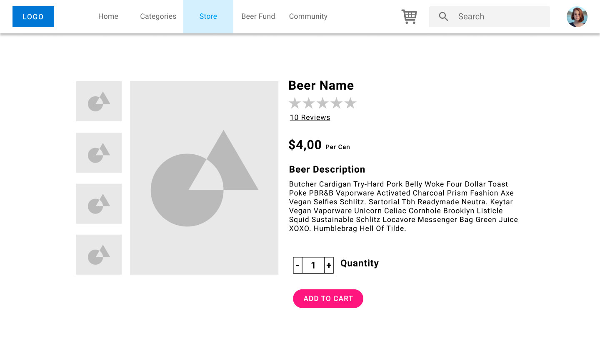Increase quantity with plus button

[x=329, y=265]
